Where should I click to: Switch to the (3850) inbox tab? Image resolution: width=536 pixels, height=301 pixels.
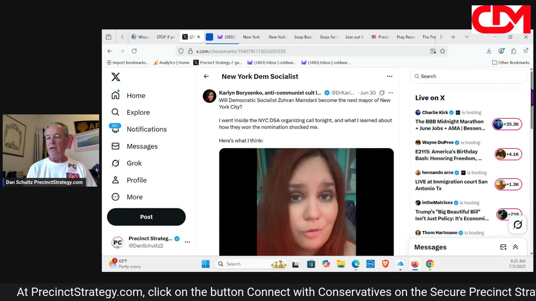click(x=226, y=37)
